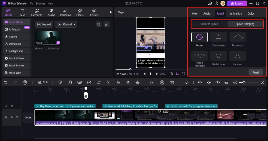This screenshot has width=268, height=141.
Task: Reset the speed settings
Action: (256, 72)
